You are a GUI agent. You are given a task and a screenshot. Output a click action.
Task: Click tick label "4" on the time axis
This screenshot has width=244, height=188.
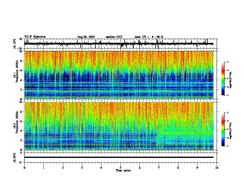coord(101,168)
